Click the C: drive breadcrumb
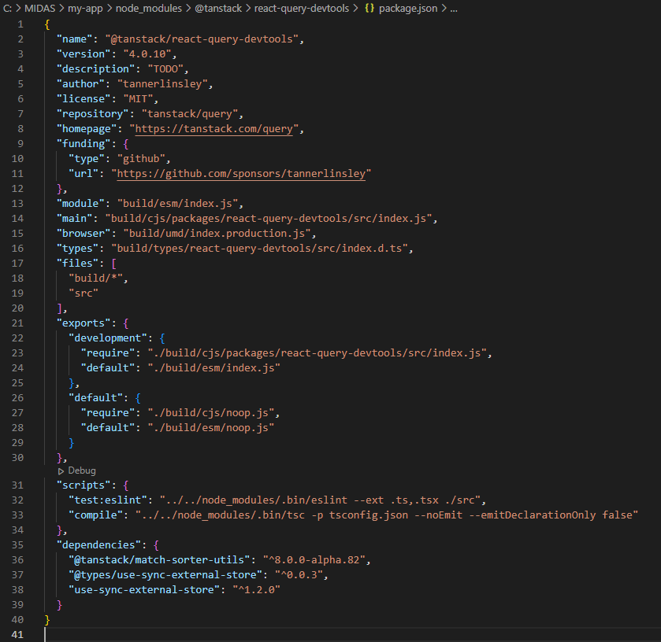Image resolution: width=661 pixels, height=642 pixels. tap(7, 9)
